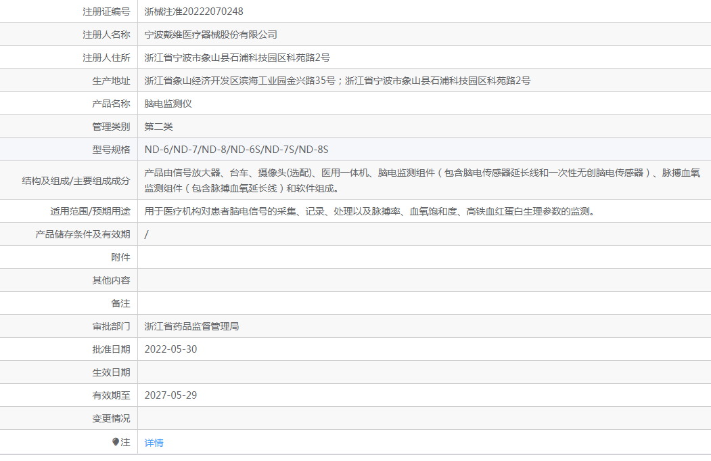The height and width of the screenshot is (461, 711).
Task: Click registrant name 宁波戴维医疗器械股份有限公司
Action: (x=210, y=35)
